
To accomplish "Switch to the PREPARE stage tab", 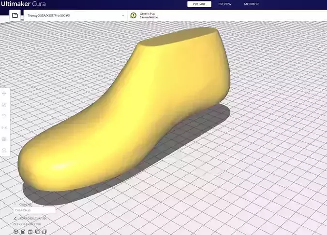I will point(199,4).
